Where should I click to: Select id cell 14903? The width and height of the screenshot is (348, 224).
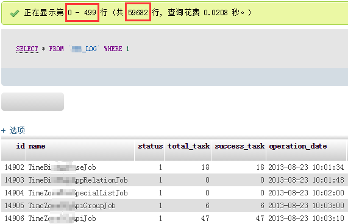coord(15,180)
